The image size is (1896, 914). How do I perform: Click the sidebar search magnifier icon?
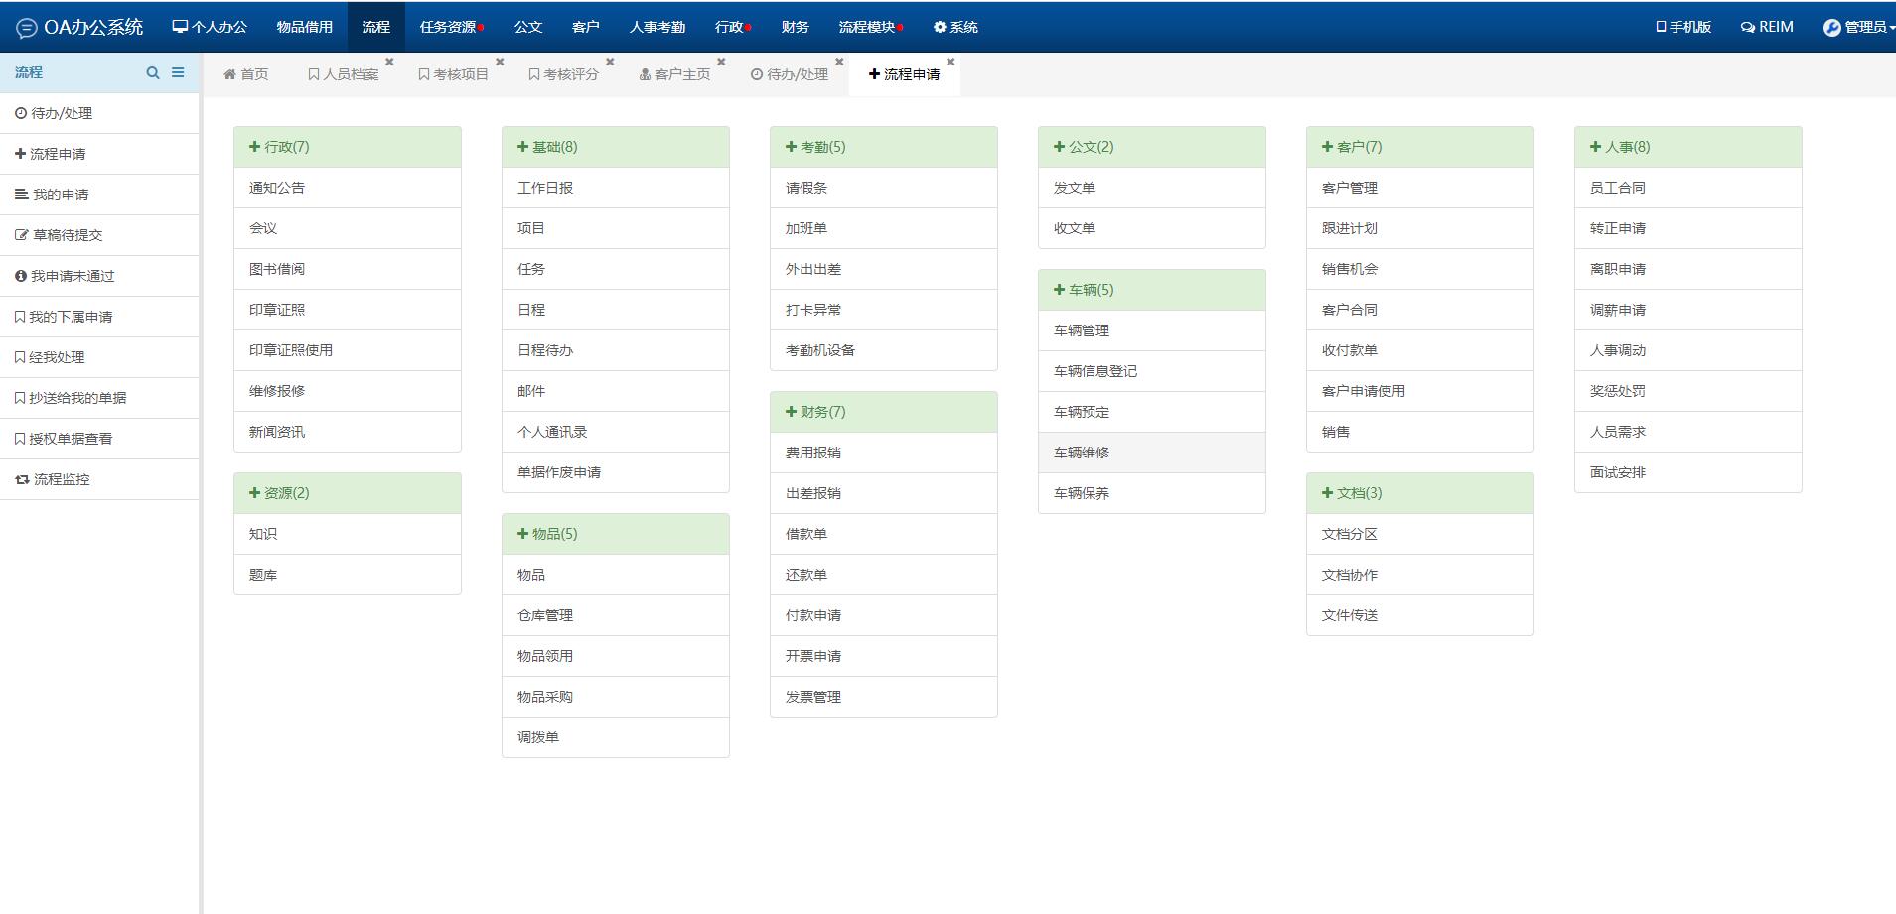click(153, 72)
